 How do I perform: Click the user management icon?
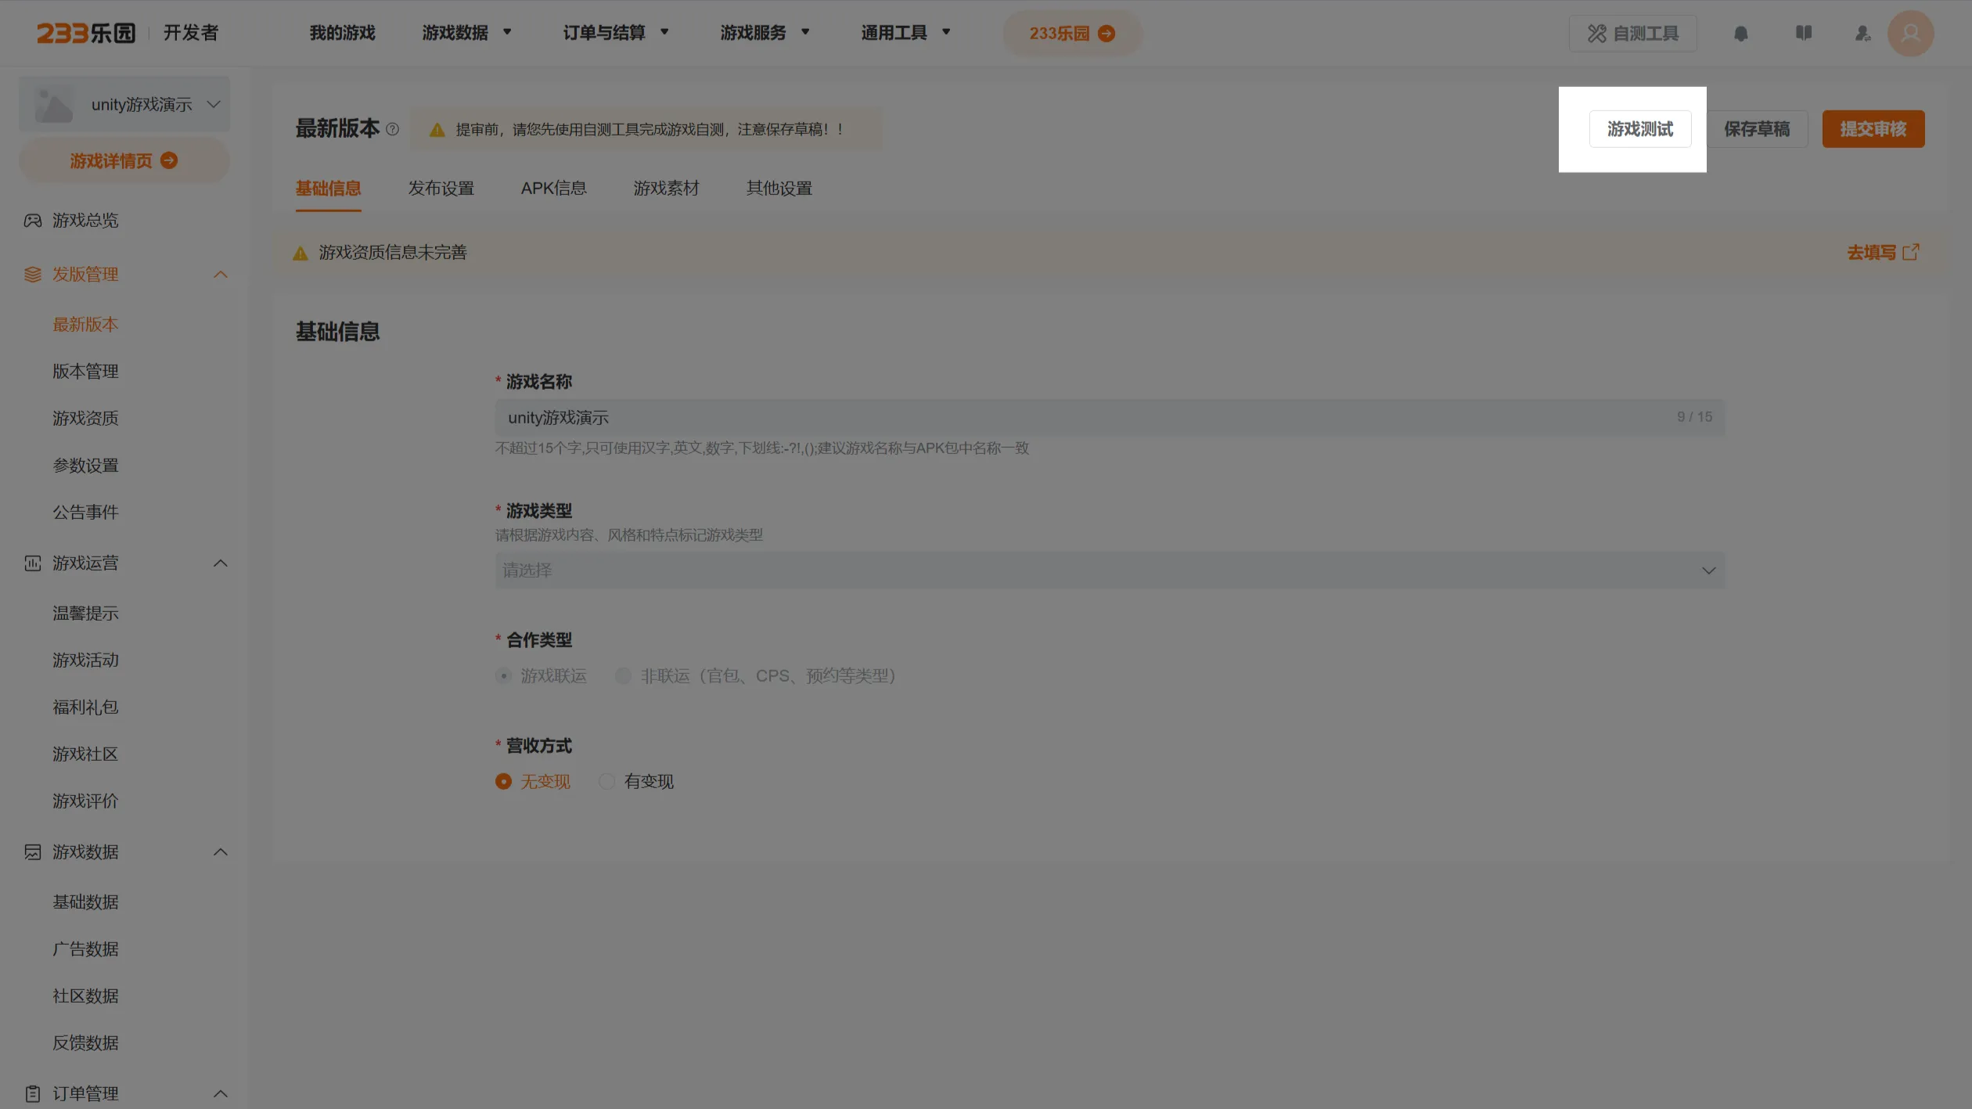pos(1862,34)
